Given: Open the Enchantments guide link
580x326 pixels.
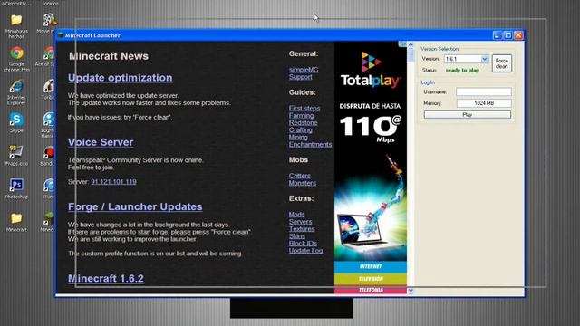Looking at the screenshot, I should [310, 144].
